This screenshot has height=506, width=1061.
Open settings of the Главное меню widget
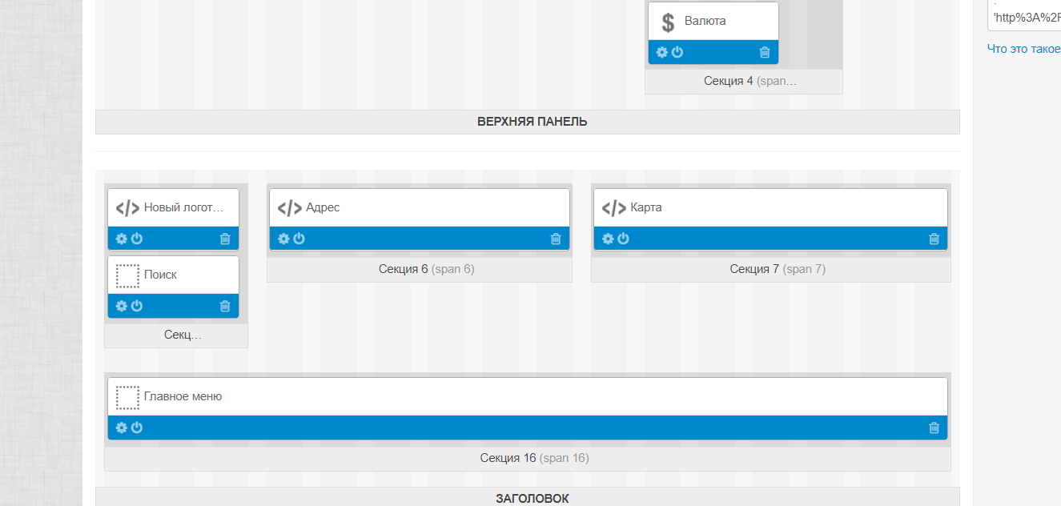coord(122,428)
